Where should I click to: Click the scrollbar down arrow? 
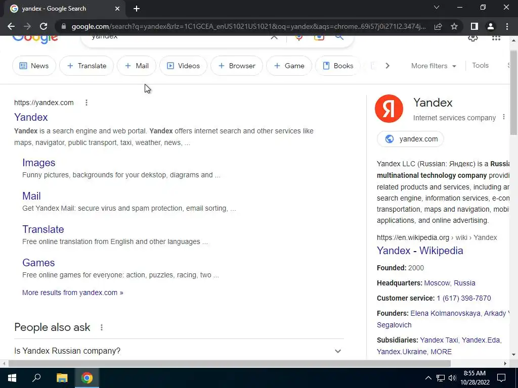coord(513,355)
